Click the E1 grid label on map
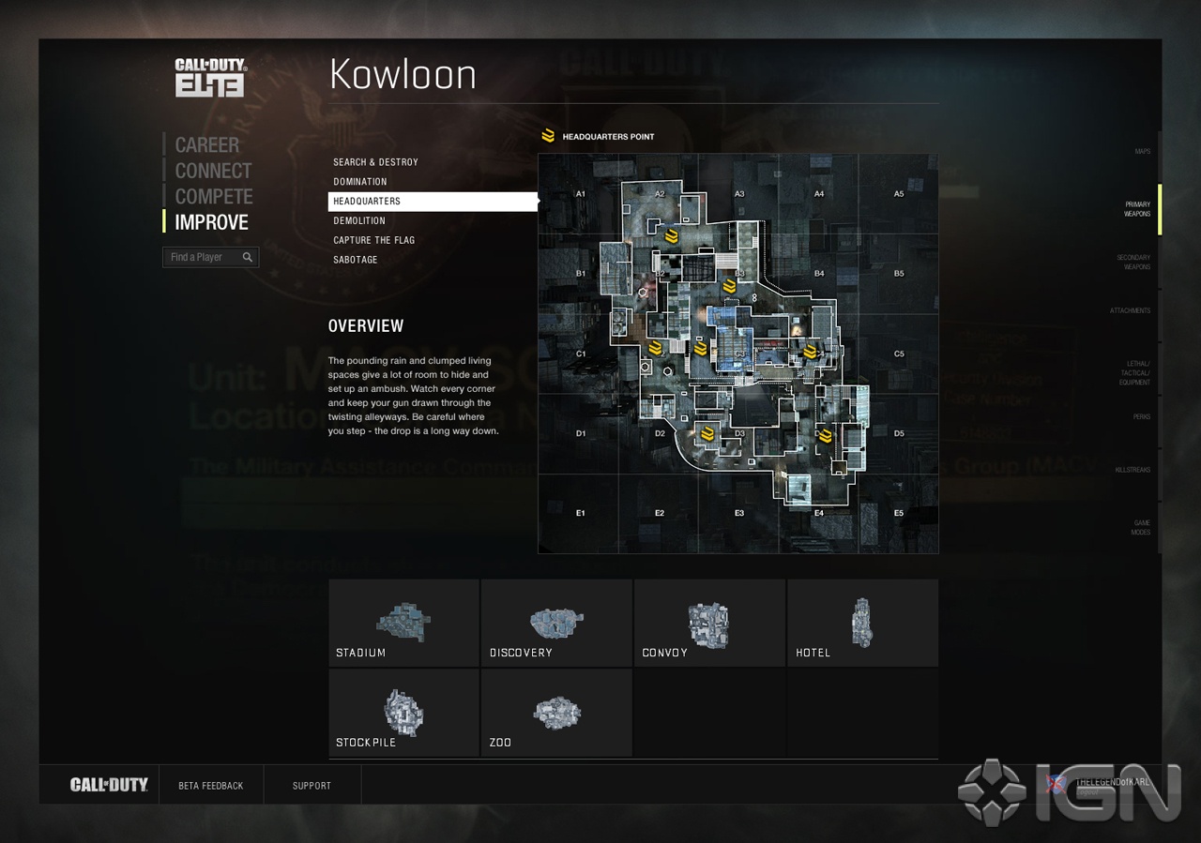Viewport: 1201px width, 843px height. 581,513
